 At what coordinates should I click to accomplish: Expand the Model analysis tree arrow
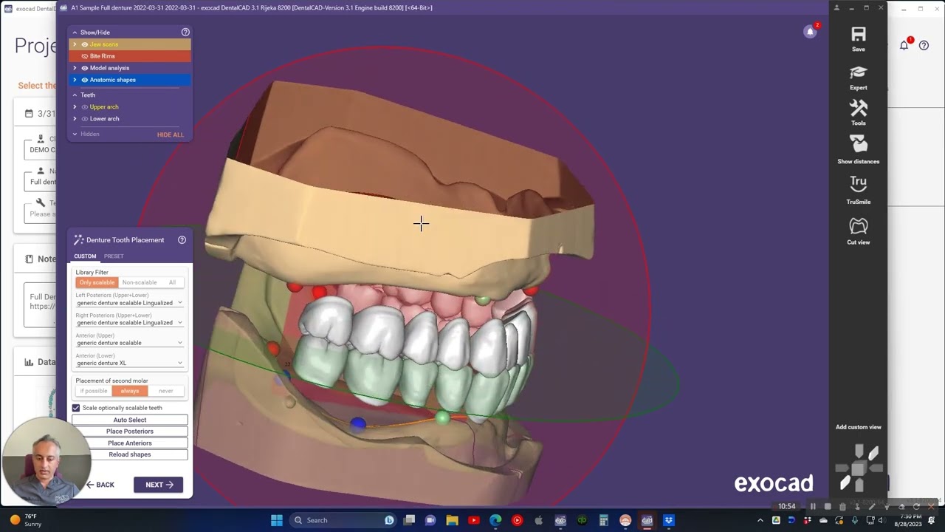[75, 68]
